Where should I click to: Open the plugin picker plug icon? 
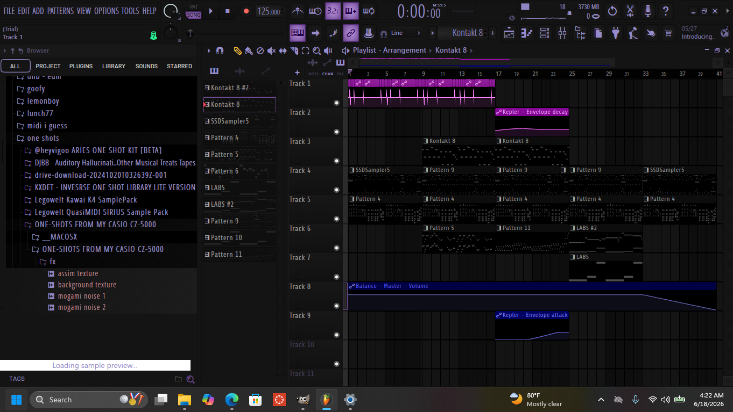pos(616,33)
